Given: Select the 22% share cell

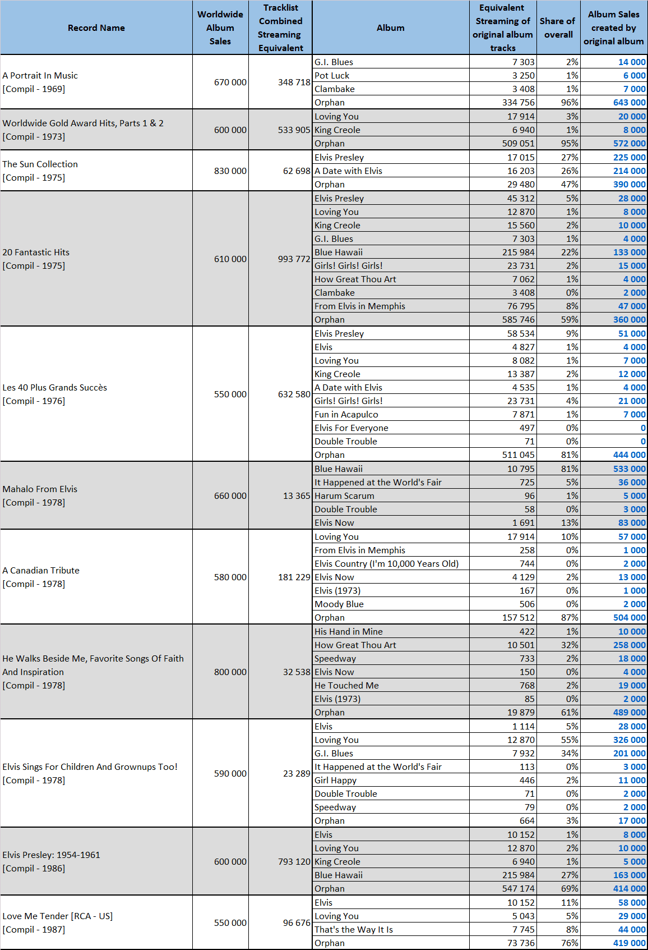Looking at the screenshot, I should (x=558, y=252).
